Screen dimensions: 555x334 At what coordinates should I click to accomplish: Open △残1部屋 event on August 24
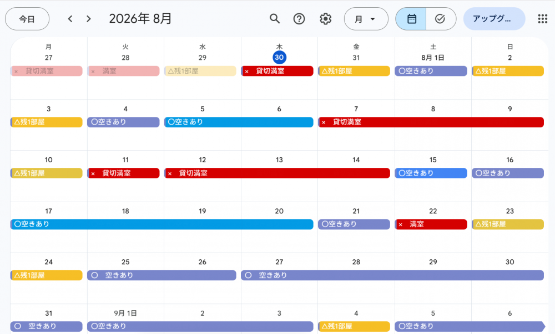[x=47, y=275]
